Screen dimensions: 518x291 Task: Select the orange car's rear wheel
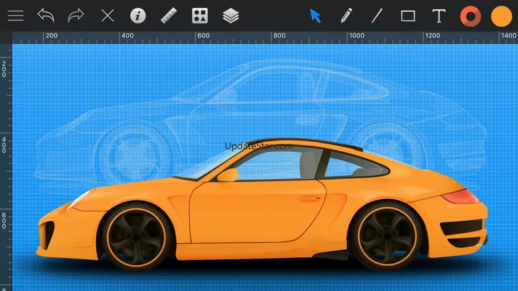pos(386,237)
